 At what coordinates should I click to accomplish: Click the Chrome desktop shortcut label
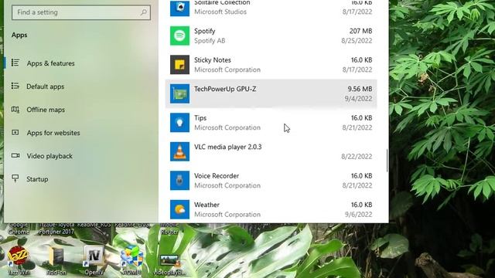tap(19, 232)
